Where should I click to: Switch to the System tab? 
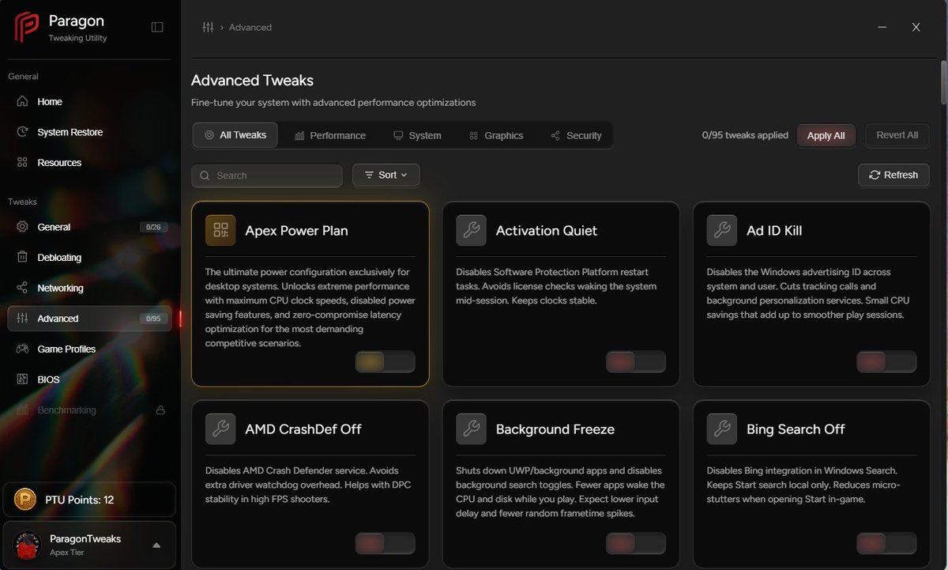pyautogui.click(x=417, y=135)
